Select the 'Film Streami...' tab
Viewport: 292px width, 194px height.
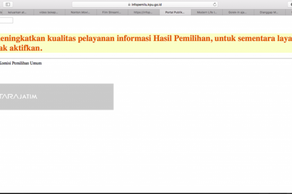pyautogui.click(x=112, y=12)
